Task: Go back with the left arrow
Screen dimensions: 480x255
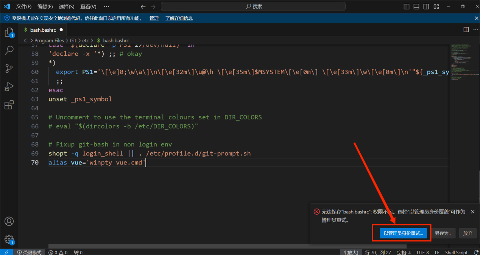Action: tap(143, 6)
